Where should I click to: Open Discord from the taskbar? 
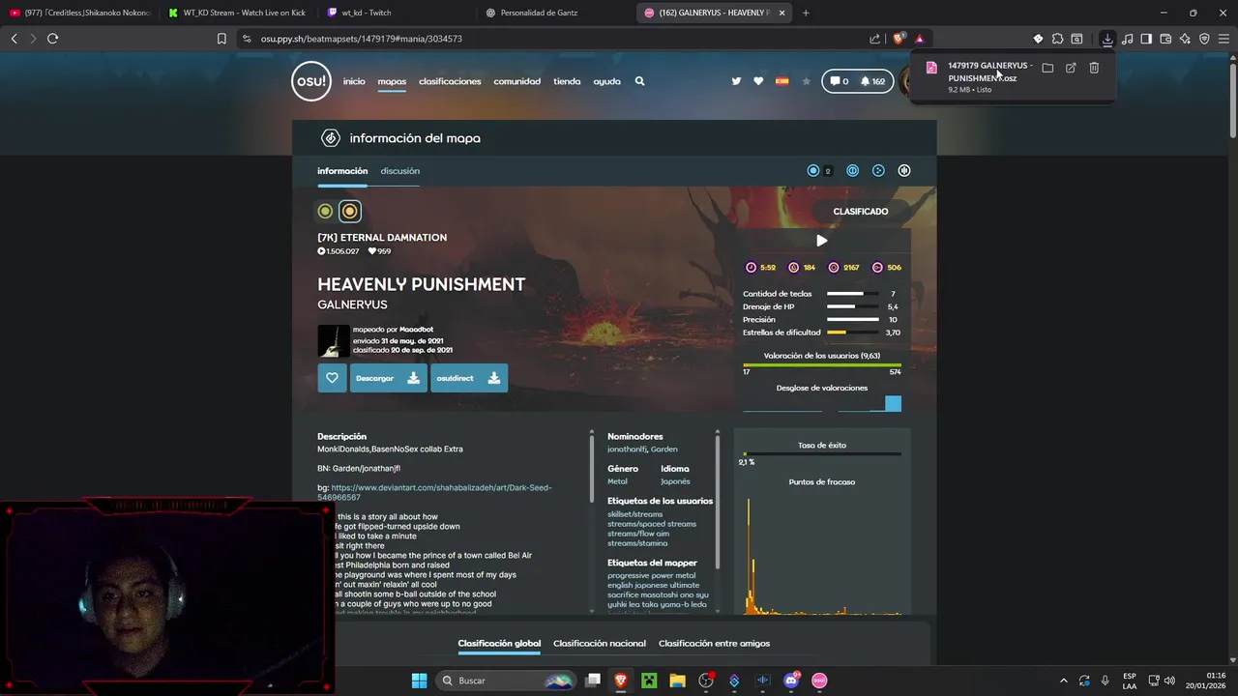791,681
